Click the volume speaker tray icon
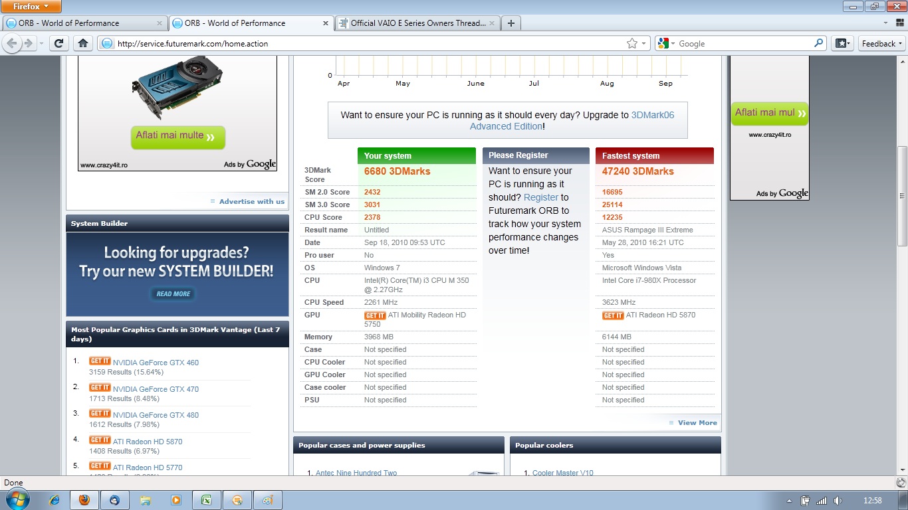 click(x=838, y=501)
